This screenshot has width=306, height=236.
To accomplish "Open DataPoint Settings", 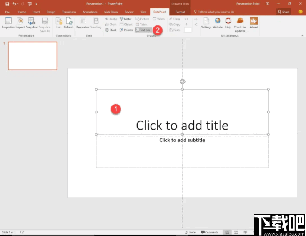I will coord(206,23).
